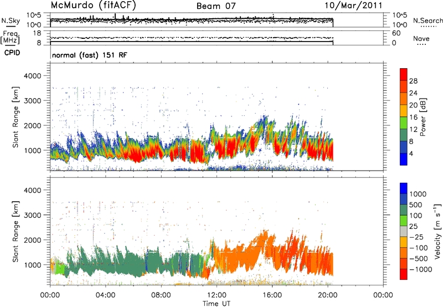The height and width of the screenshot is (307, 443).
Task: Click the '08:00' time tick label
Action: [x=161, y=295]
